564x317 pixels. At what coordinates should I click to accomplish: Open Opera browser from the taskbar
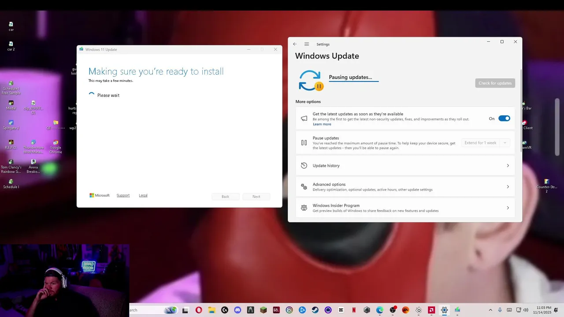click(199, 310)
